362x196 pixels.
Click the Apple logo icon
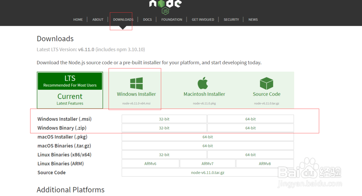[x=203, y=83]
